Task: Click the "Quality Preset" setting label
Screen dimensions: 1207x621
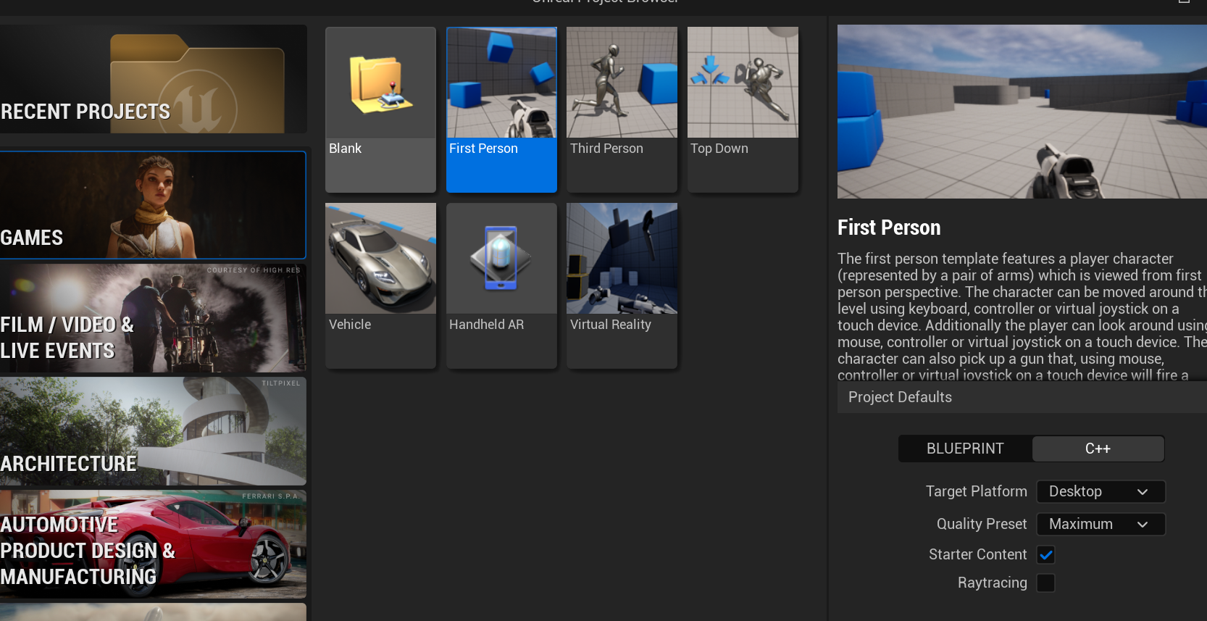Action: pos(982,524)
